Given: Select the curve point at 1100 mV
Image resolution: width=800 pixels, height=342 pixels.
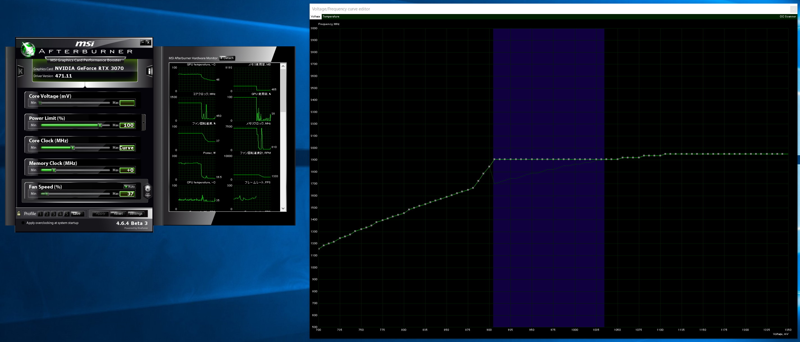Looking at the screenshot, I should tap(660, 156).
